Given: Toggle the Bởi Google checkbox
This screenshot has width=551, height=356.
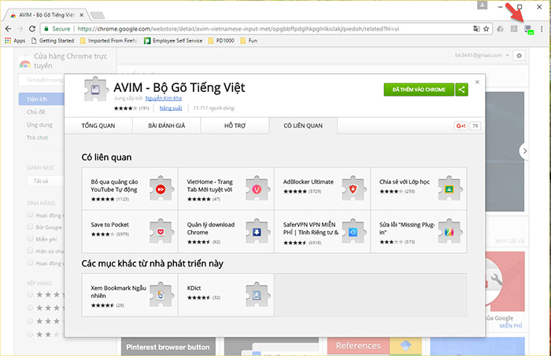Looking at the screenshot, I should pyautogui.click(x=30, y=226).
